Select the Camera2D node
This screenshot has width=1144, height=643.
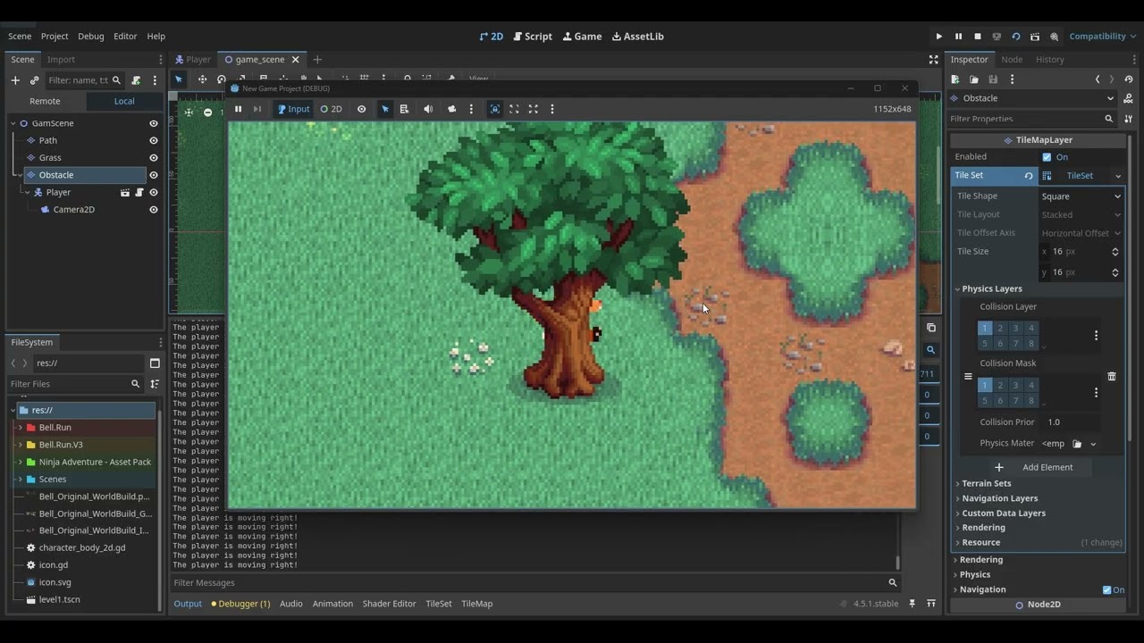pyautogui.click(x=73, y=210)
